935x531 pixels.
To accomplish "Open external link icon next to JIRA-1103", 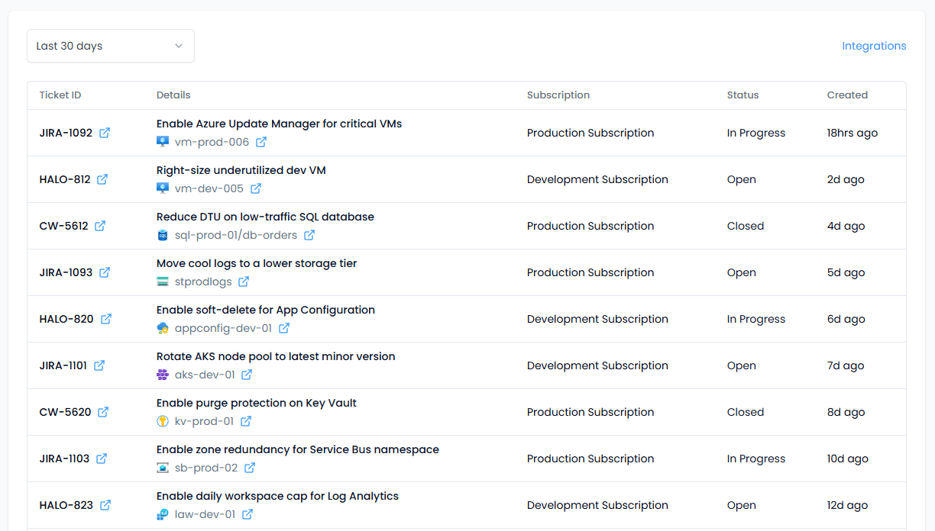I will 102,459.
